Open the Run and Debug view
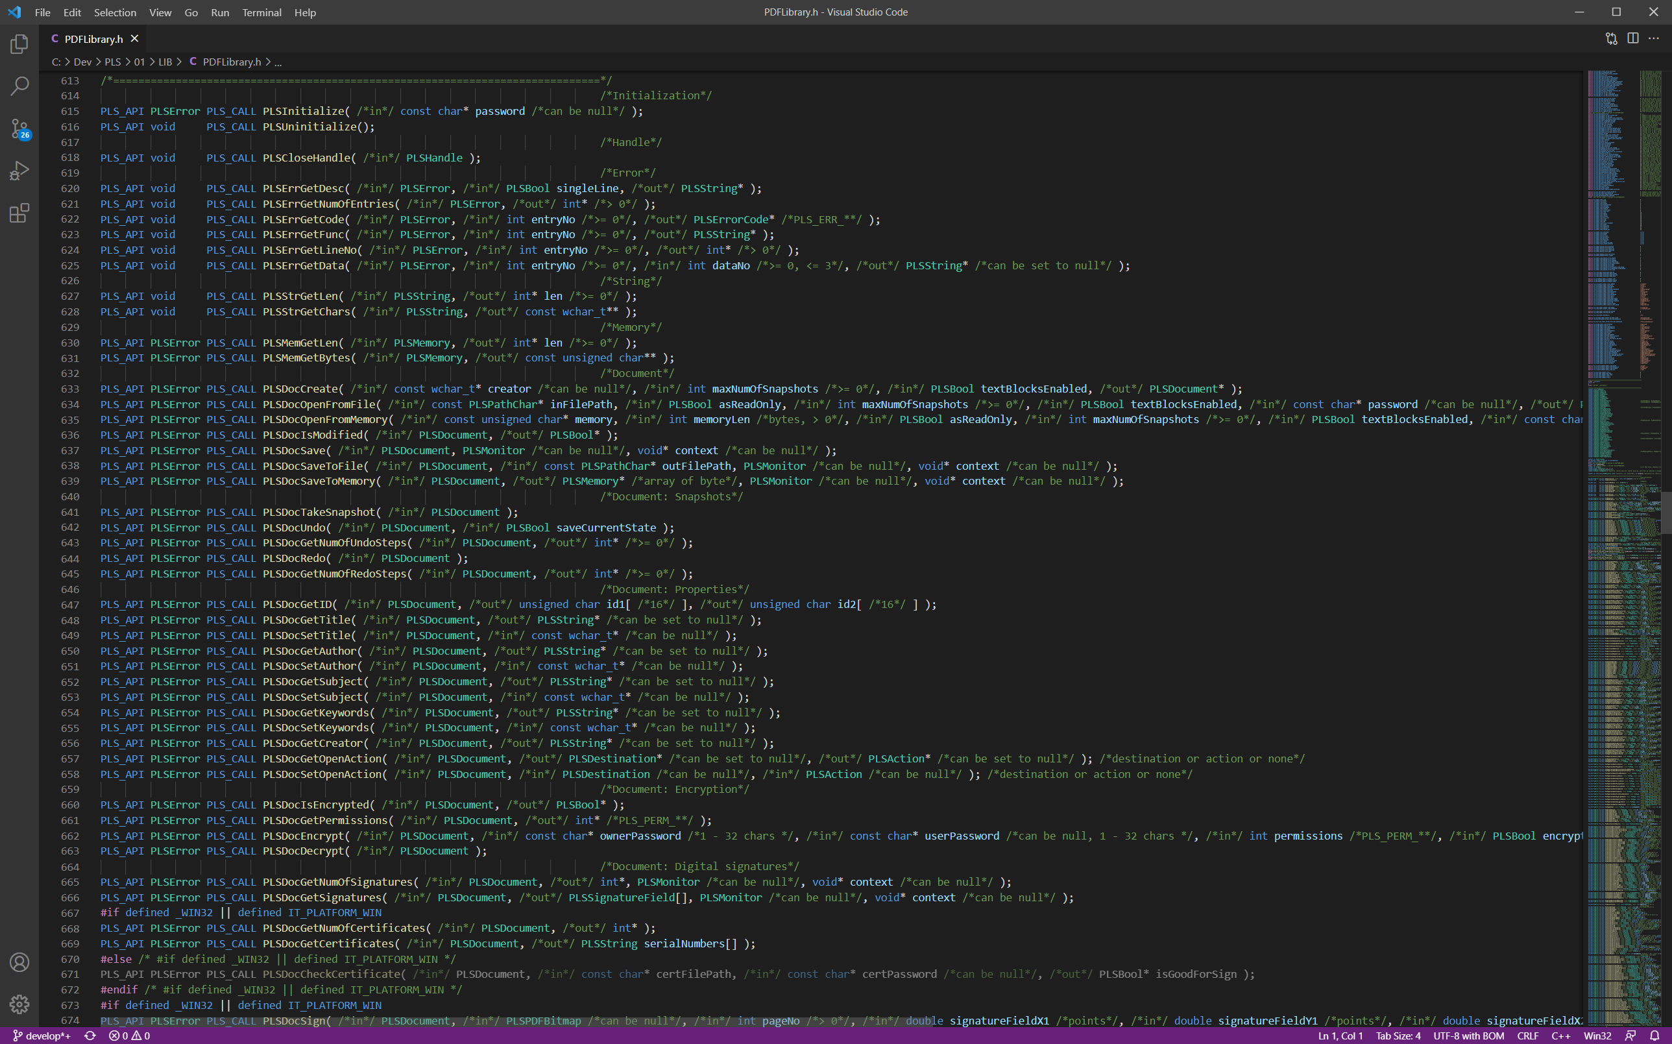 19,171
